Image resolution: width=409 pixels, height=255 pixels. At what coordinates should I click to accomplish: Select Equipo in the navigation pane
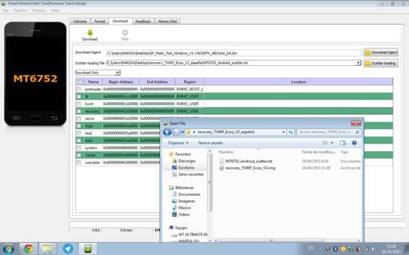click(178, 228)
